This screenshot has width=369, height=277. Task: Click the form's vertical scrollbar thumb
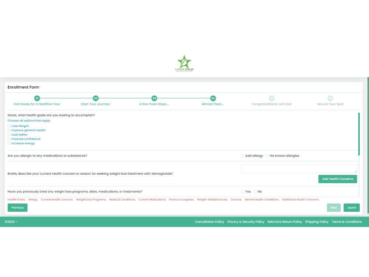(359, 134)
